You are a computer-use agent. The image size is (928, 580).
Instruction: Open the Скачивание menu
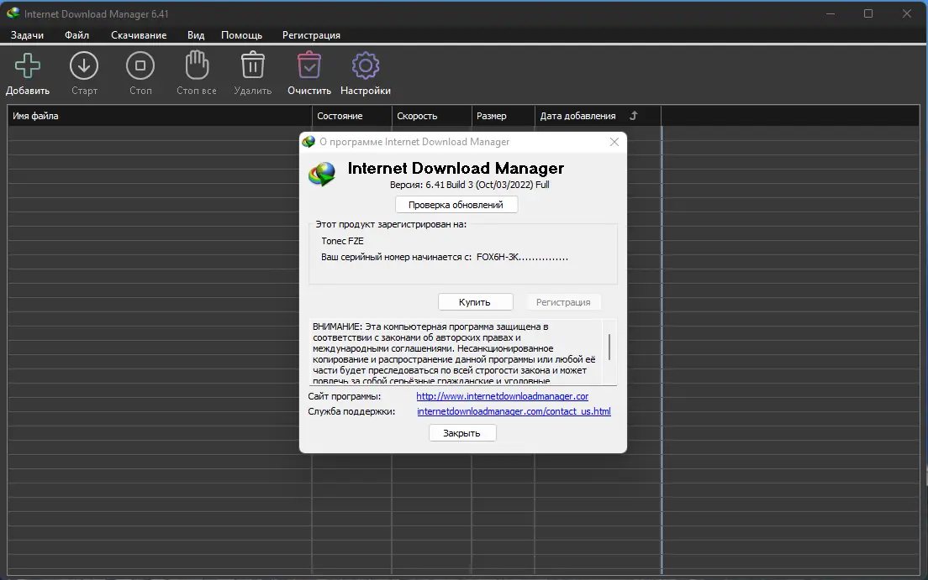(139, 35)
